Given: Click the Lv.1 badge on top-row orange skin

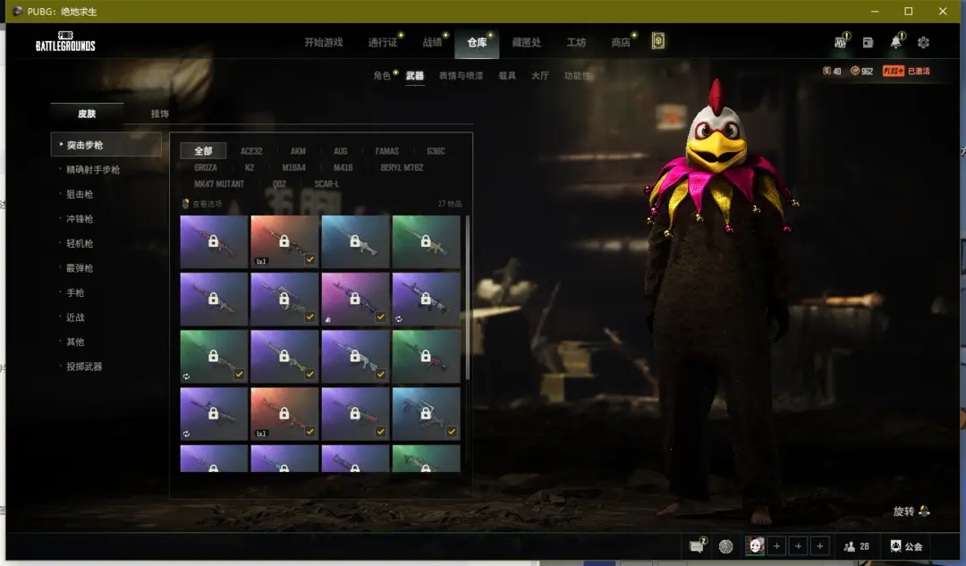Looking at the screenshot, I should [x=261, y=261].
